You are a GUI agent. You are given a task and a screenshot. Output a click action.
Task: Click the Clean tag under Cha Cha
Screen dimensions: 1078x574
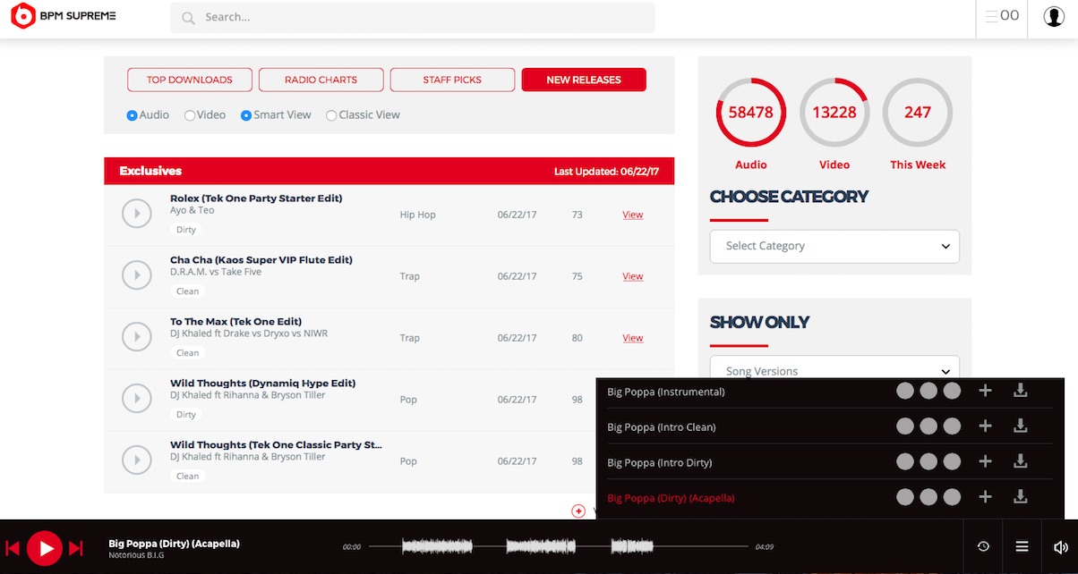coord(188,291)
